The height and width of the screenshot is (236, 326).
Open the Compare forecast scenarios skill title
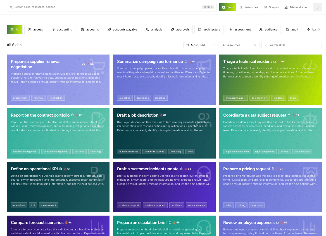click(37, 223)
